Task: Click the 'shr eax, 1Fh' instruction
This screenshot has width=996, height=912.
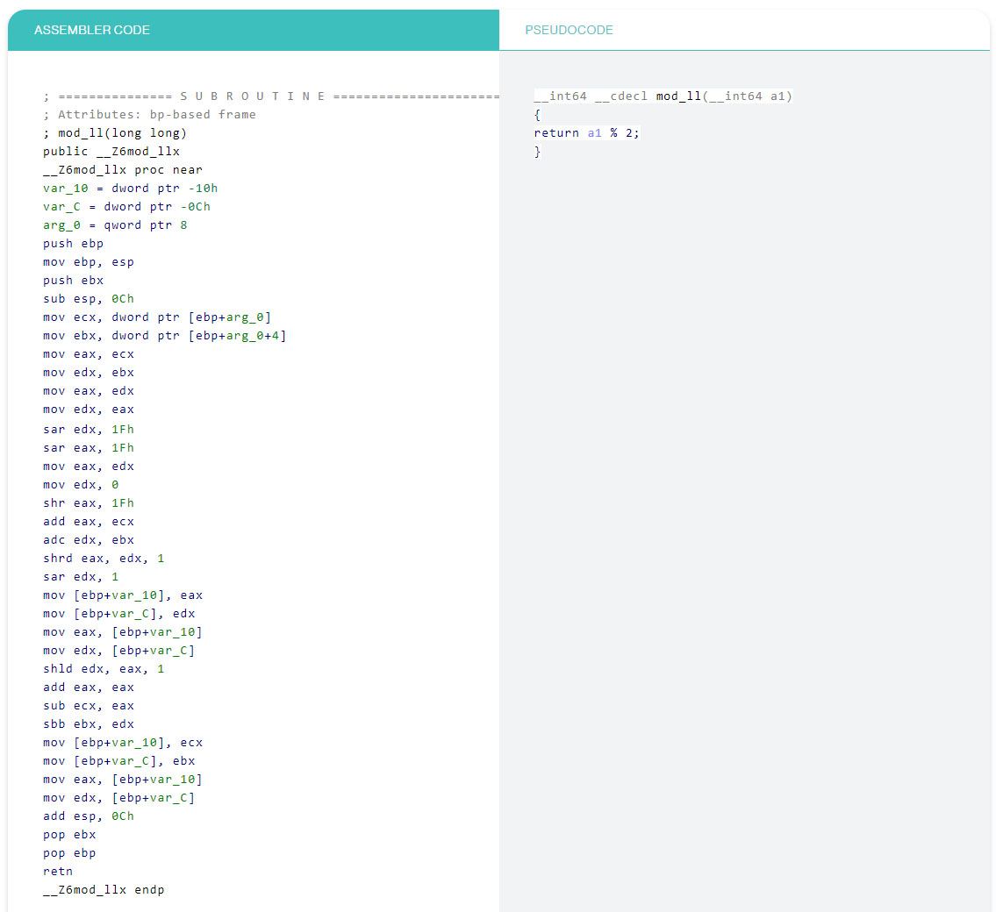Action: [89, 503]
